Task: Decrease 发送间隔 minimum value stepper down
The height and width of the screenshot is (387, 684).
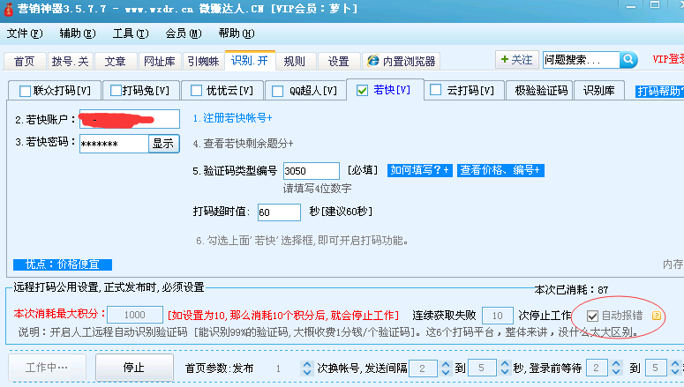Action: click(446, 372)
